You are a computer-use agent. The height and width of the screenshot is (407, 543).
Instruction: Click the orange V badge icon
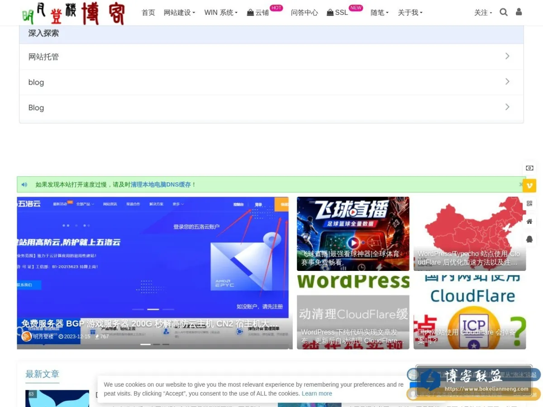pyautogui.click(x=529, y=185)
